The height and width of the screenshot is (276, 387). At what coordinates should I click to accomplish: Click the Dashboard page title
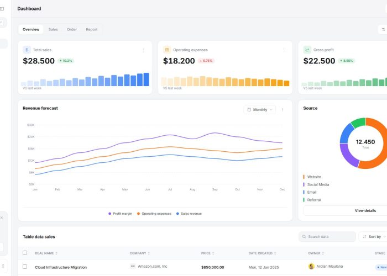point(29,9)
